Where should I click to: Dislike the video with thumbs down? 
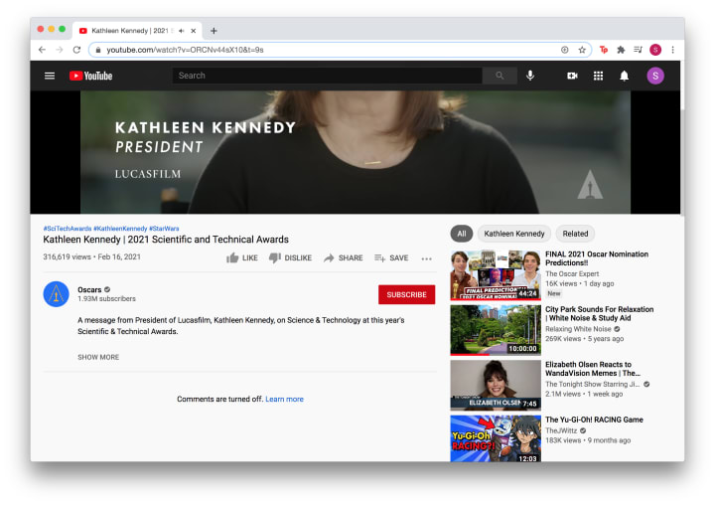point(290,258)
